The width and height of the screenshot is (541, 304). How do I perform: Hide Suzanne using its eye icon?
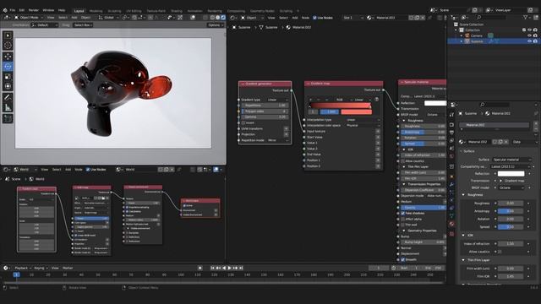(530, 41)
